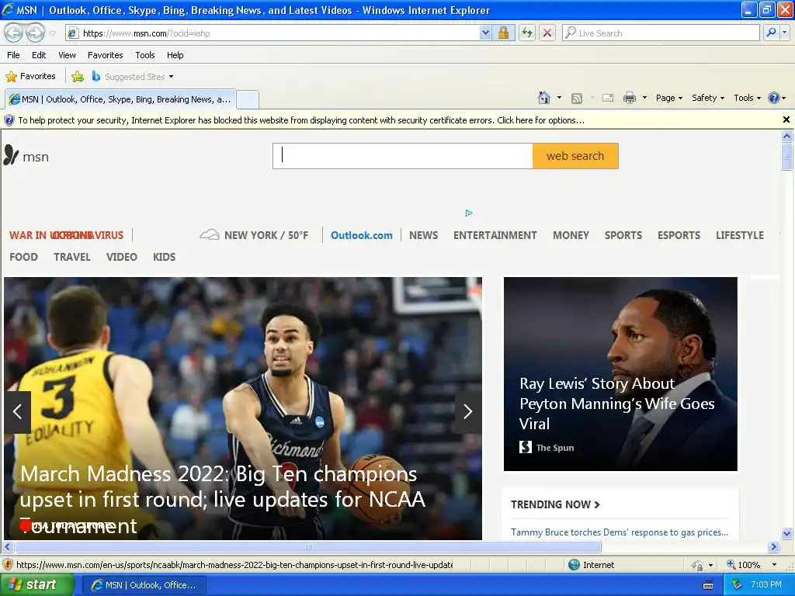Open the Tools menu in menu bar
795x596 pixels.
[x=145, y=55]
